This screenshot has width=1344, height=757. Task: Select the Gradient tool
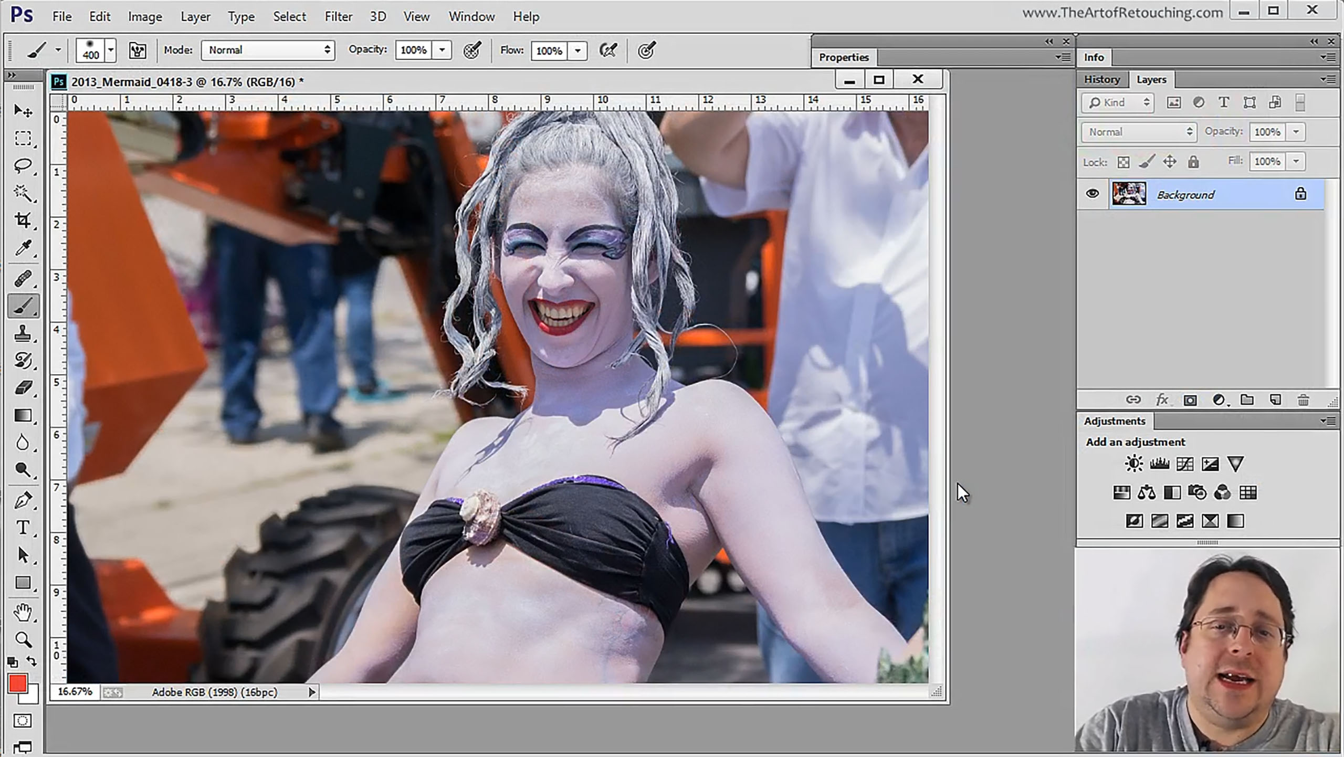pyautogui.click(x=23, y=415)
